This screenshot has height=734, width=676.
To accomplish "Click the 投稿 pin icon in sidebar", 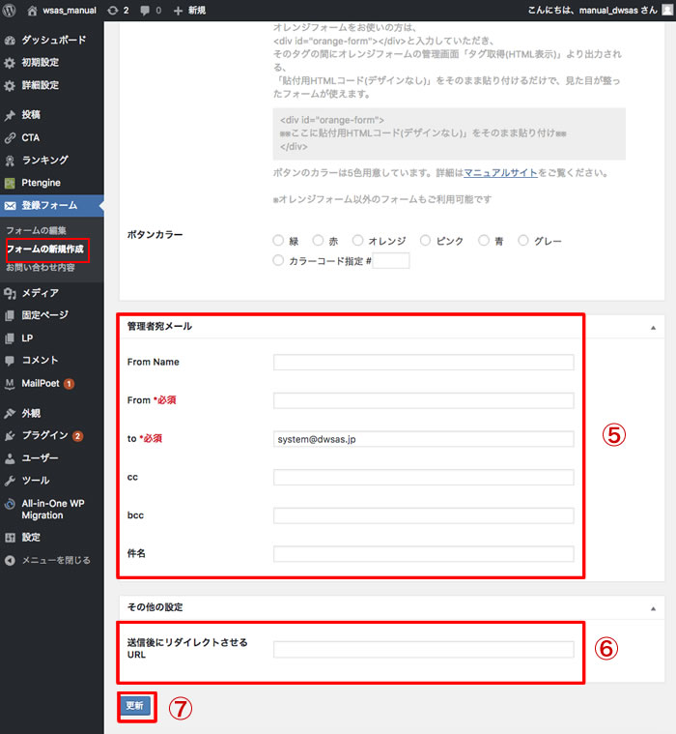I will [11, 115].
